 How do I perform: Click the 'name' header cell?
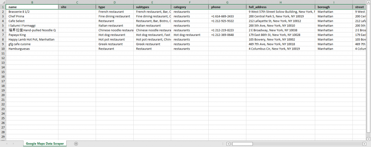[x=32, y=7]
